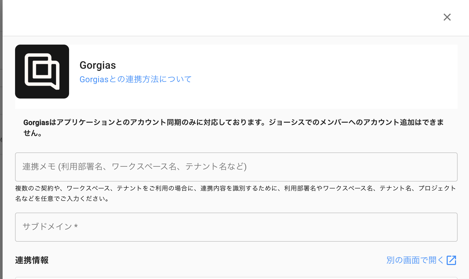Click the required asterisk beside サブドメイン
This screenshot has height=279, width=469.
[x=76, y=226]
